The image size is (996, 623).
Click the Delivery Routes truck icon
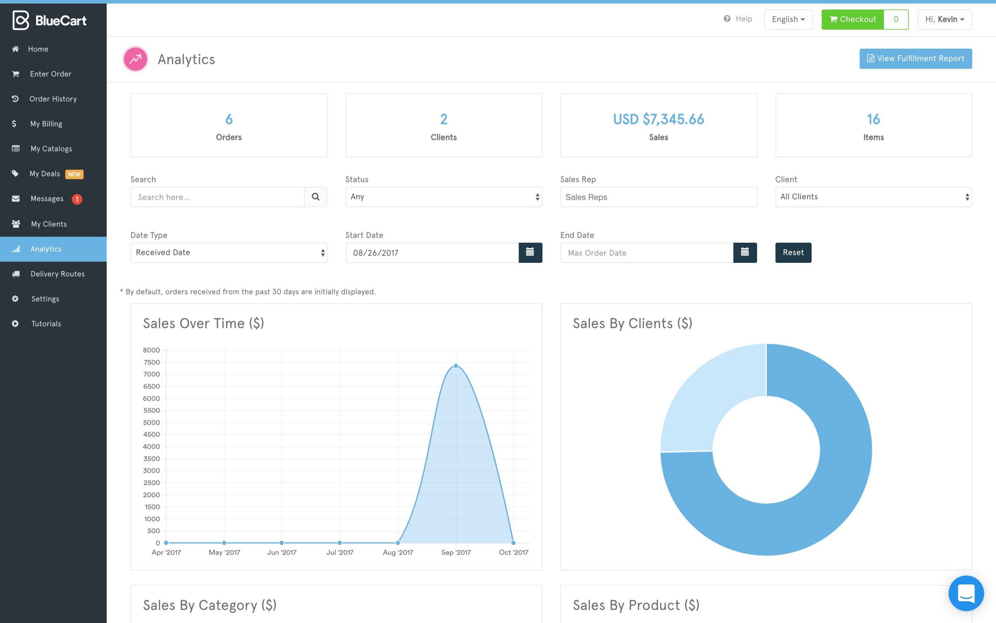[x=15, y=274]
